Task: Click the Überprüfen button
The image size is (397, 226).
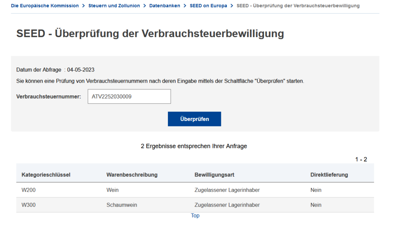Action: pos(194,119)
